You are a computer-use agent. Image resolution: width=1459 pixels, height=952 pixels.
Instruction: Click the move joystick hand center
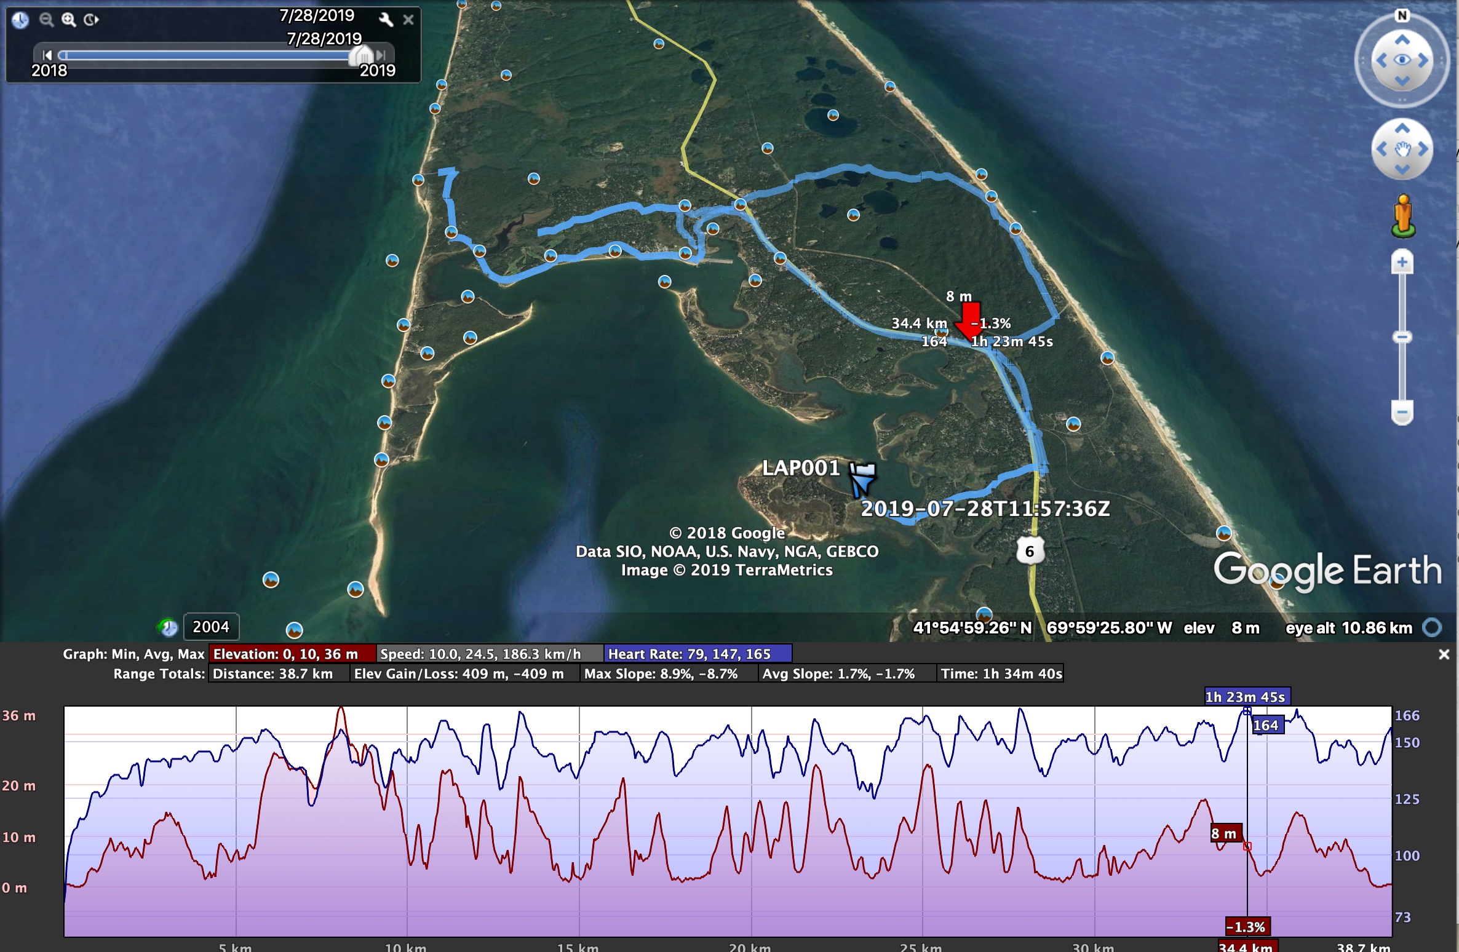(1402, 149)
